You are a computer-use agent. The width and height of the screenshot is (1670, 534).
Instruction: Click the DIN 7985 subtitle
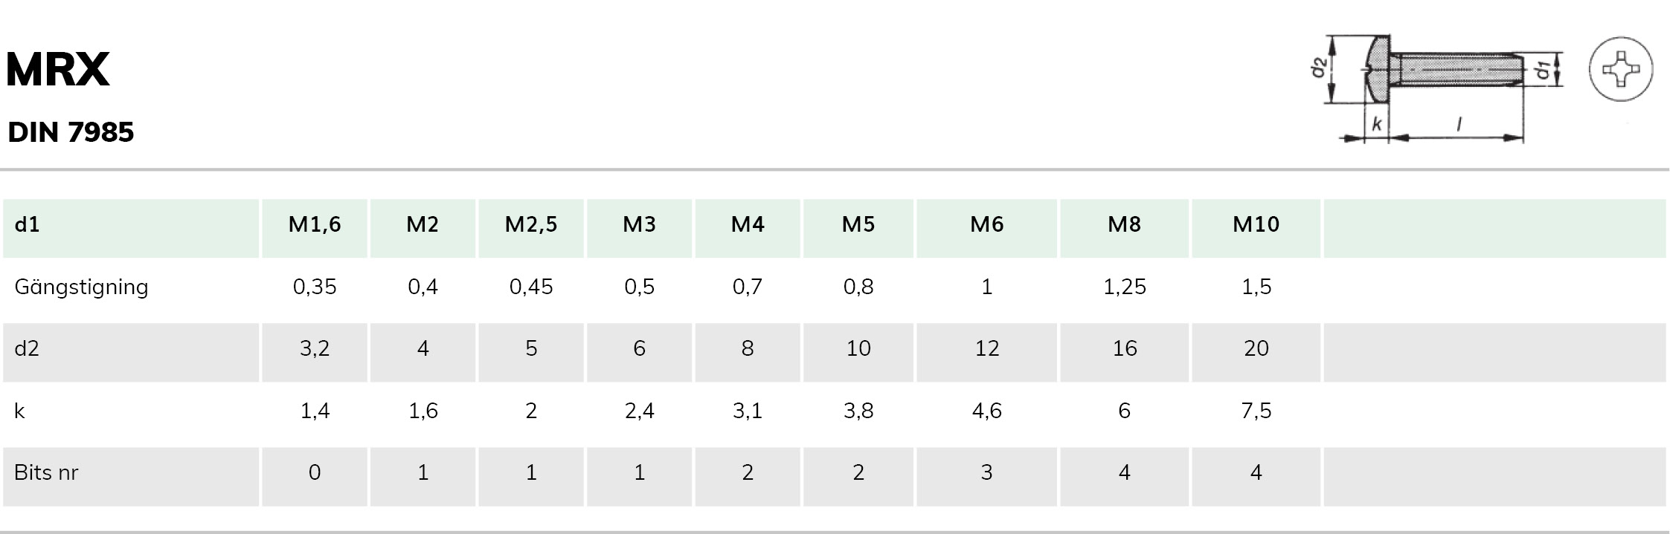[71, 132]
